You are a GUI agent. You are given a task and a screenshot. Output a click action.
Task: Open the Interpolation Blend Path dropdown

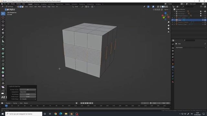28,92
